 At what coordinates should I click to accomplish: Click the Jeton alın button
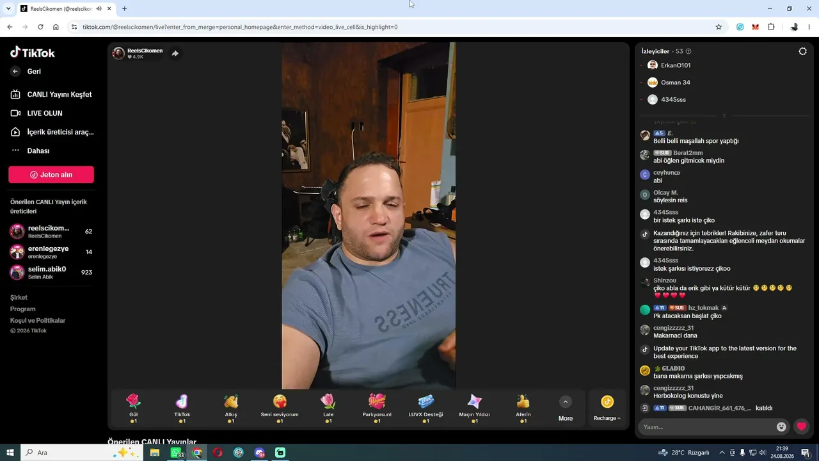coord(51,175)
